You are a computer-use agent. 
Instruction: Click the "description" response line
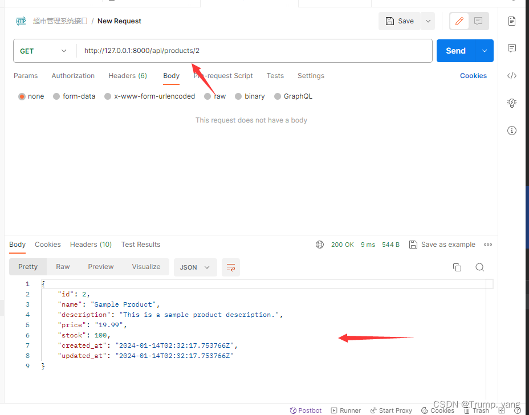[x=170, y=315]
